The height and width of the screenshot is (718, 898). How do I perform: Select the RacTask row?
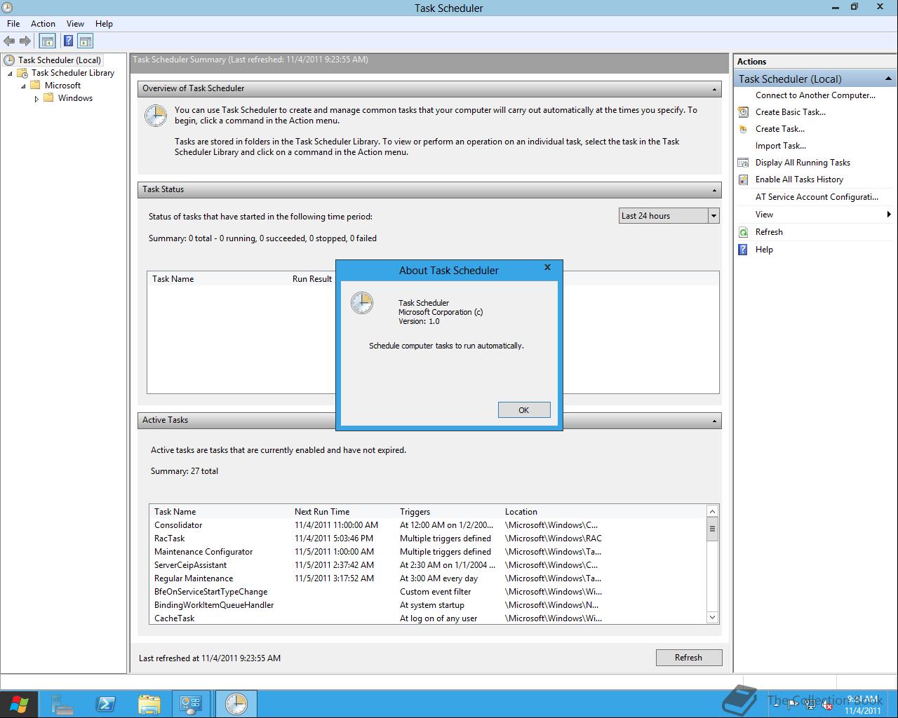point(428,538)
